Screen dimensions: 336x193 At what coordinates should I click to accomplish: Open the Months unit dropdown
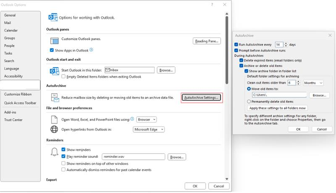click(x=313, y=83)
